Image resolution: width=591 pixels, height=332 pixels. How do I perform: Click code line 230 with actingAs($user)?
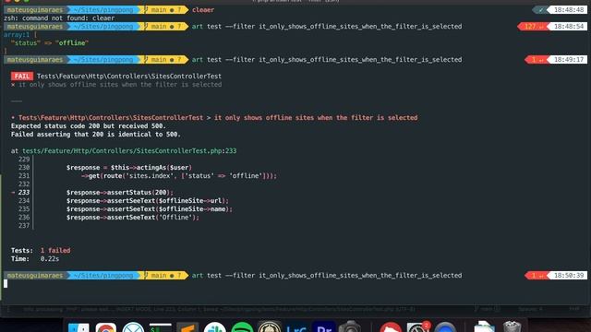point(129,168)
